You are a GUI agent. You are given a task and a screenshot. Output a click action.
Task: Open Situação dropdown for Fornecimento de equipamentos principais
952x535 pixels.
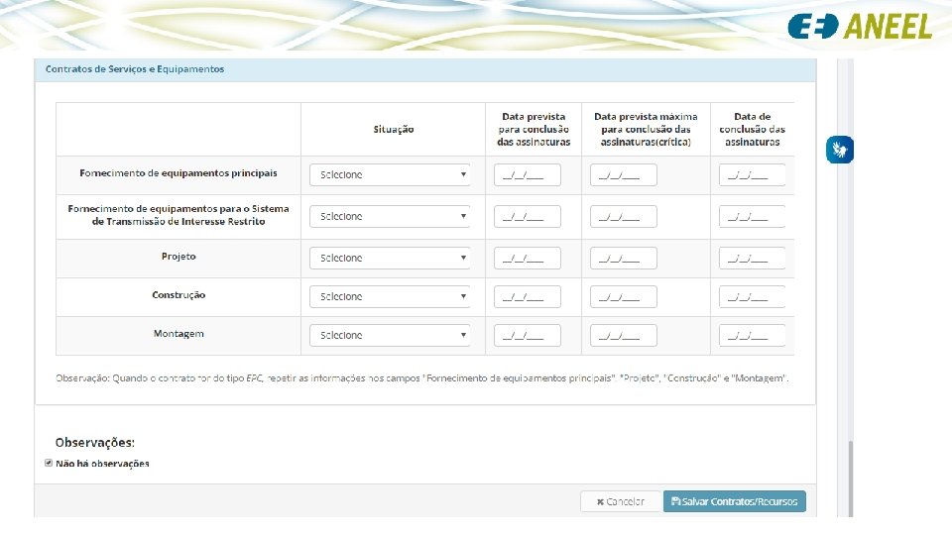point(390,174)
